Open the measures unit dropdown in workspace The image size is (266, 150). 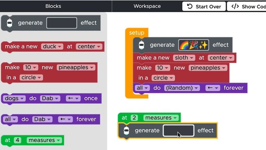(161, 118)
